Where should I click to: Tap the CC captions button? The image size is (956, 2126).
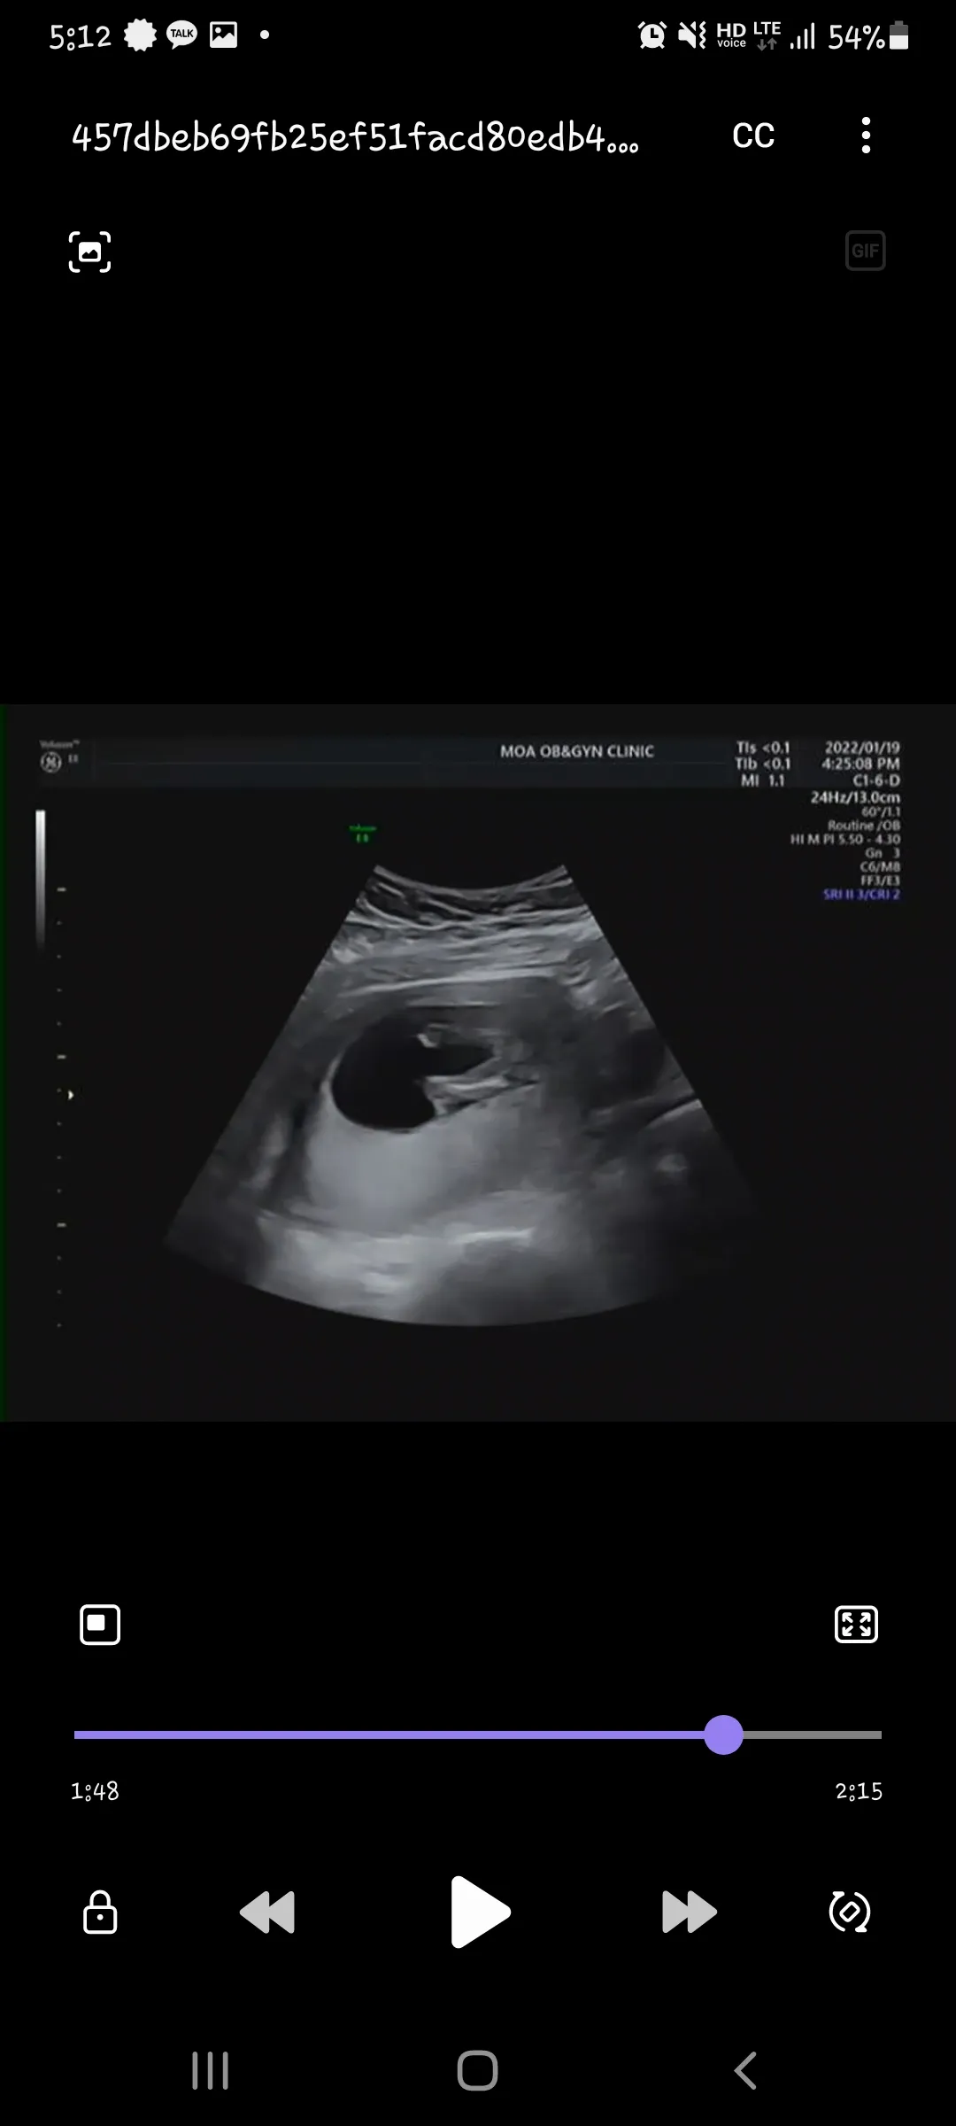click(753, 136)
